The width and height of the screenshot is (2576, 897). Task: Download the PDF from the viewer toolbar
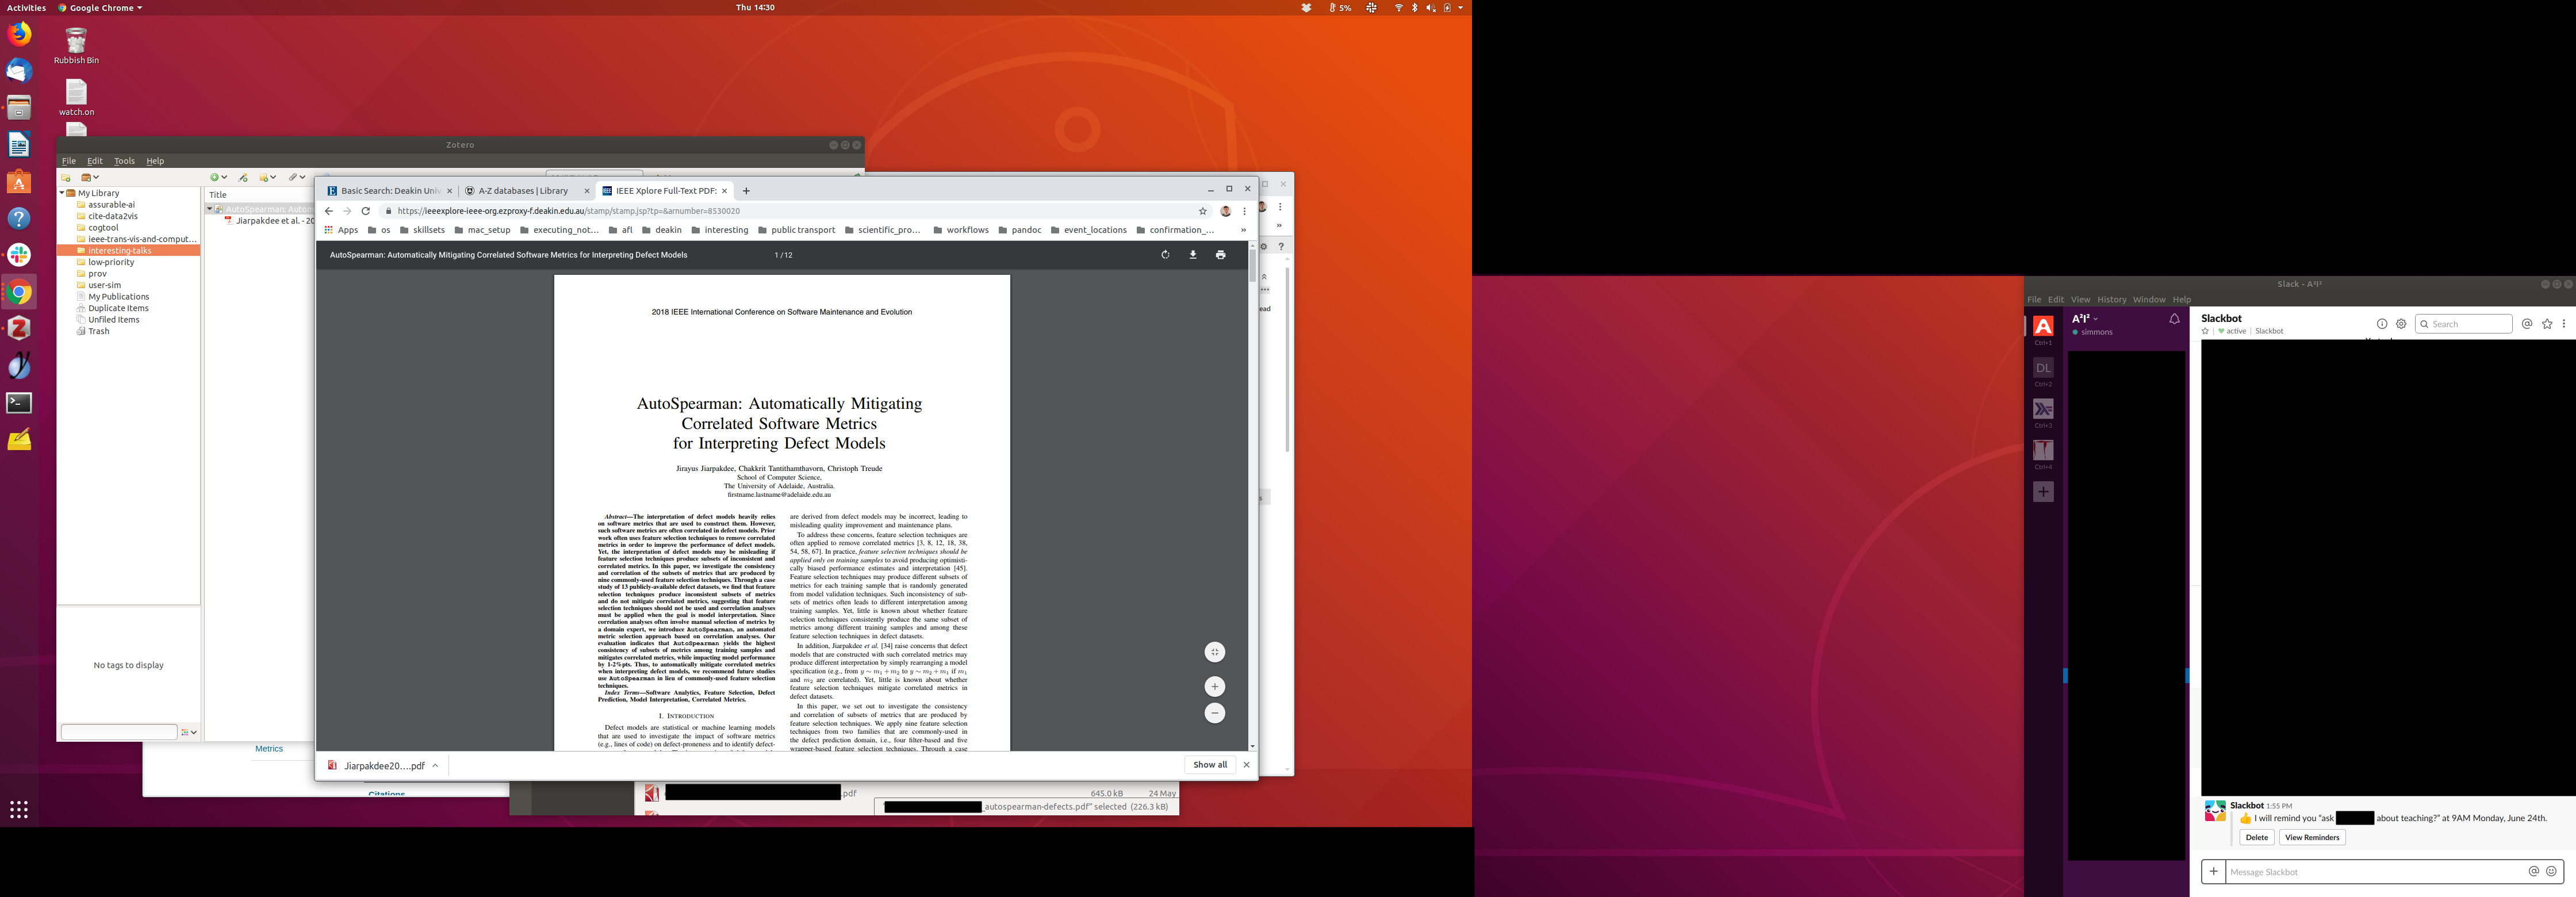click(1192, 255)
